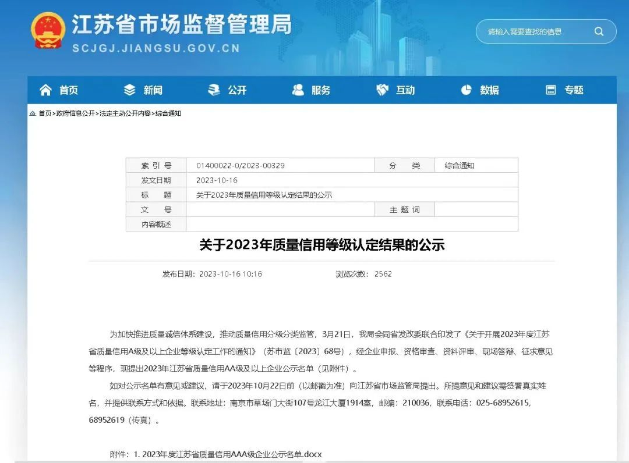Click the 专题 special topics icon

pos(551,90)
